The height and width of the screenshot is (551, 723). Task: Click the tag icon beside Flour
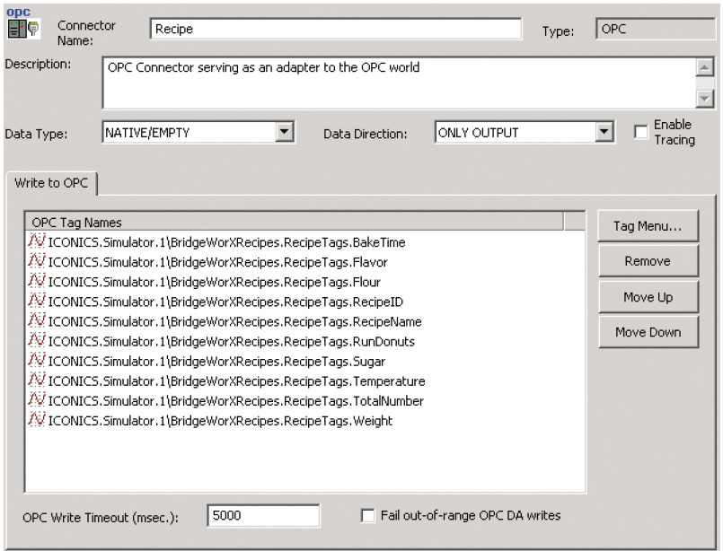click(37, 281)
